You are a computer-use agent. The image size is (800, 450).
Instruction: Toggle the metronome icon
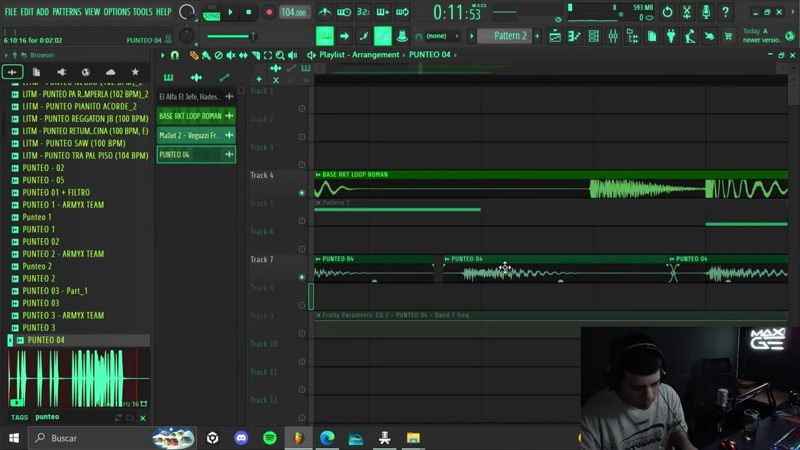click(x=325, y=12)
